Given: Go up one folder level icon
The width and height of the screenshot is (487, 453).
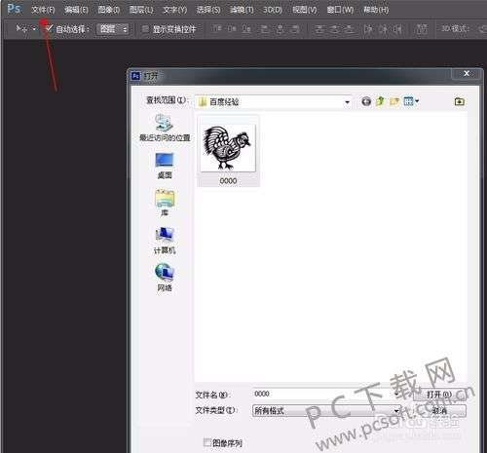Looking at the screenshot, I should 380,101.
